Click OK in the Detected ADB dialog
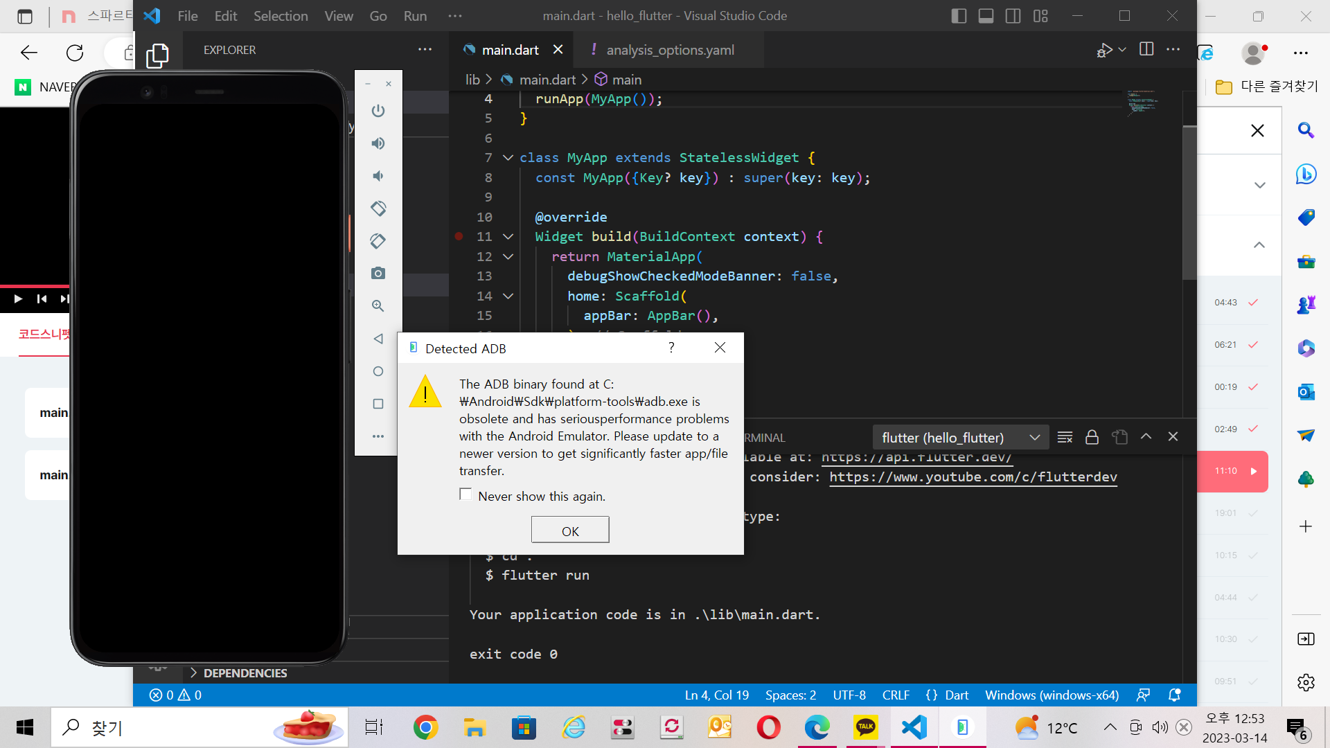This screenshot has width=1330, height=748. [x=570, y=531]
